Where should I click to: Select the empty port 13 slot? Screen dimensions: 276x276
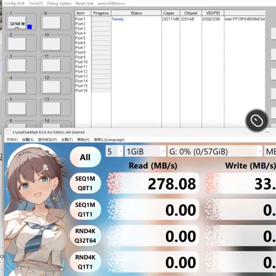point(51,109)
